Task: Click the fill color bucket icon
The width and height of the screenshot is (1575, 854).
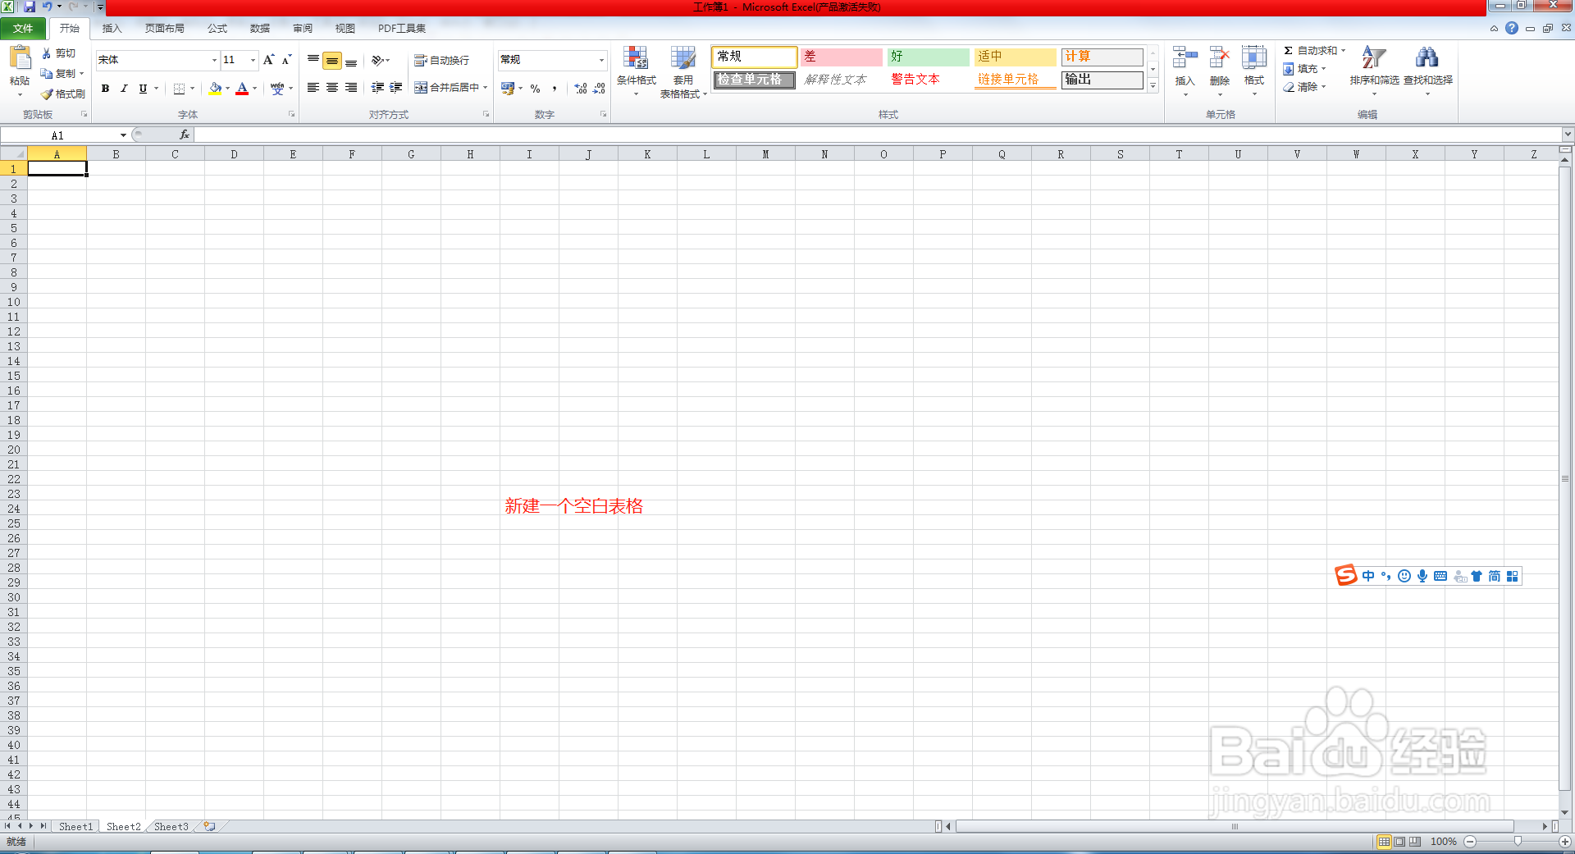Action: tap(215, 89)
